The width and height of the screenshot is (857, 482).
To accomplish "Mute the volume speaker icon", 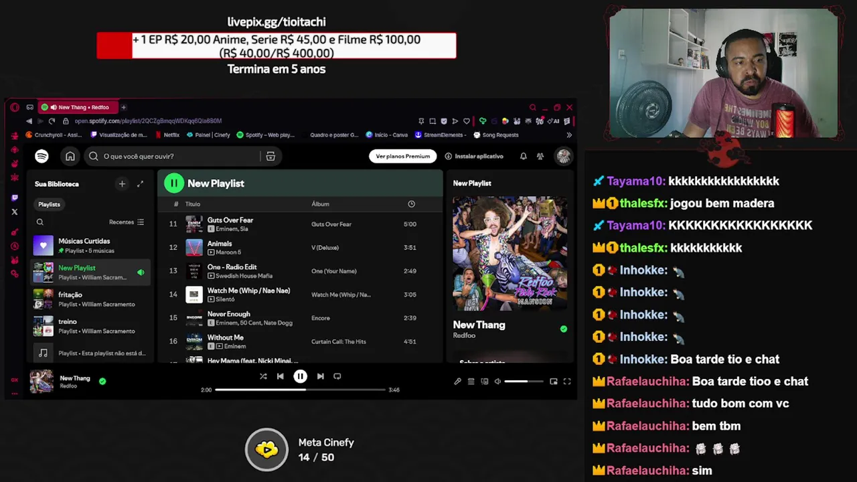I will [497, 382].
